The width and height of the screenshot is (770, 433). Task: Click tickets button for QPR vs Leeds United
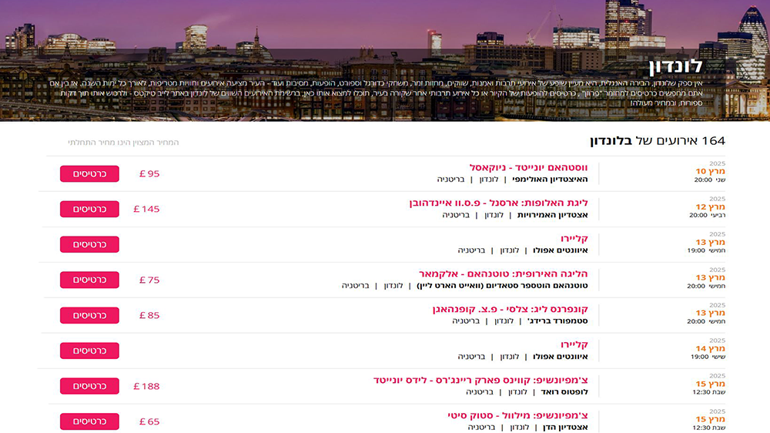coord(89,386)
